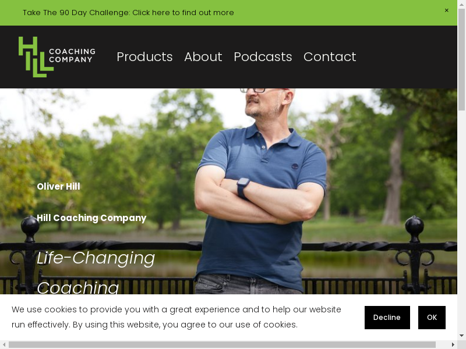Open the Products menu item

click(x=144, y=56)
